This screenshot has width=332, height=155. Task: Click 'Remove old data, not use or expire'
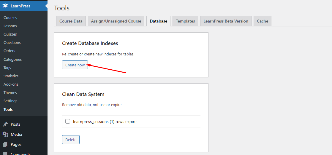click(92, 105)
